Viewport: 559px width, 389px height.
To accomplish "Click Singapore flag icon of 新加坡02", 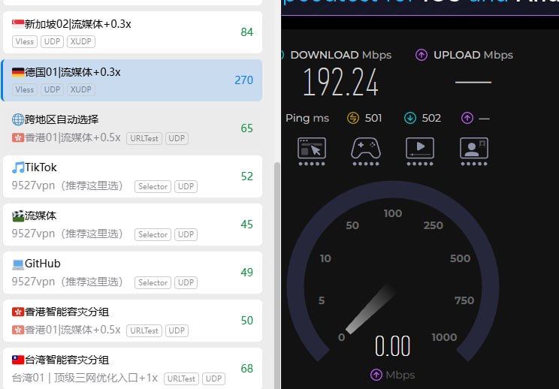I will [x=18, y=24].
